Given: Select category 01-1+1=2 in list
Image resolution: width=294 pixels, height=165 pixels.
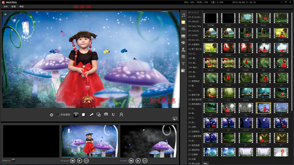Looking at the screenshot, I should pos(193,12).
